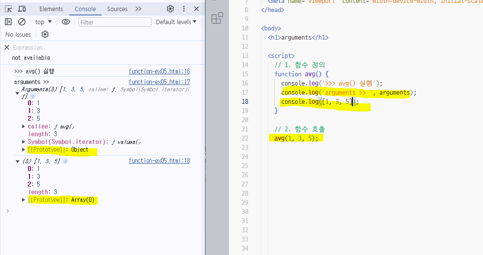
Task: Click the '<body>' tag in the editor
Action: (271, 28)
